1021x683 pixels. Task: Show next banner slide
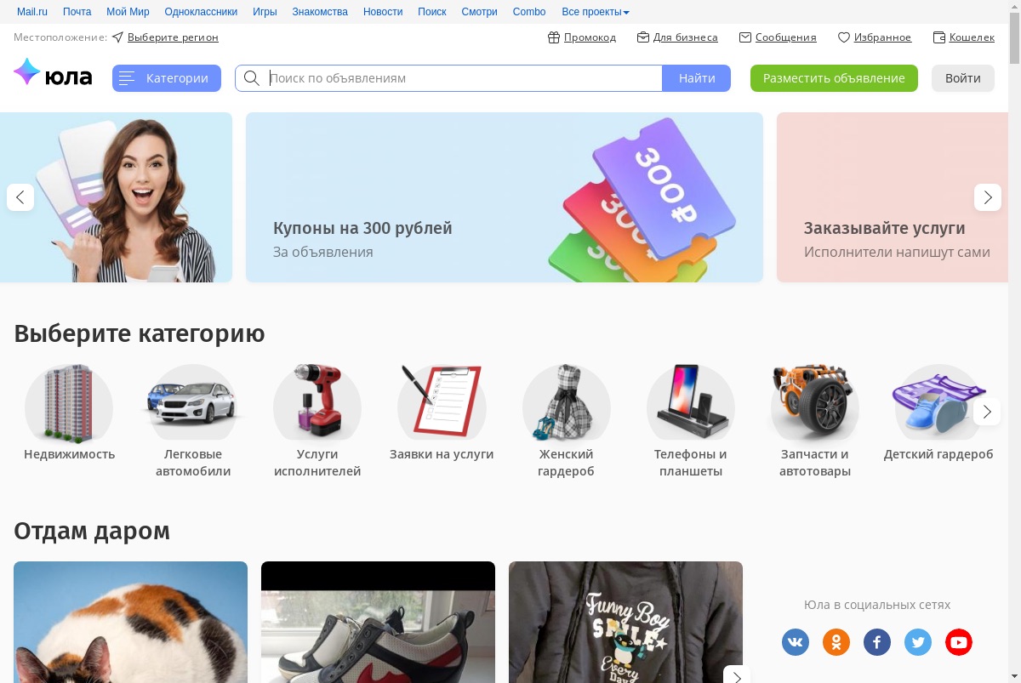coord(988,197)
